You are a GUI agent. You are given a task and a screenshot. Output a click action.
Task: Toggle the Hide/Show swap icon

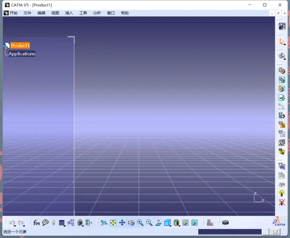point(185,223)
